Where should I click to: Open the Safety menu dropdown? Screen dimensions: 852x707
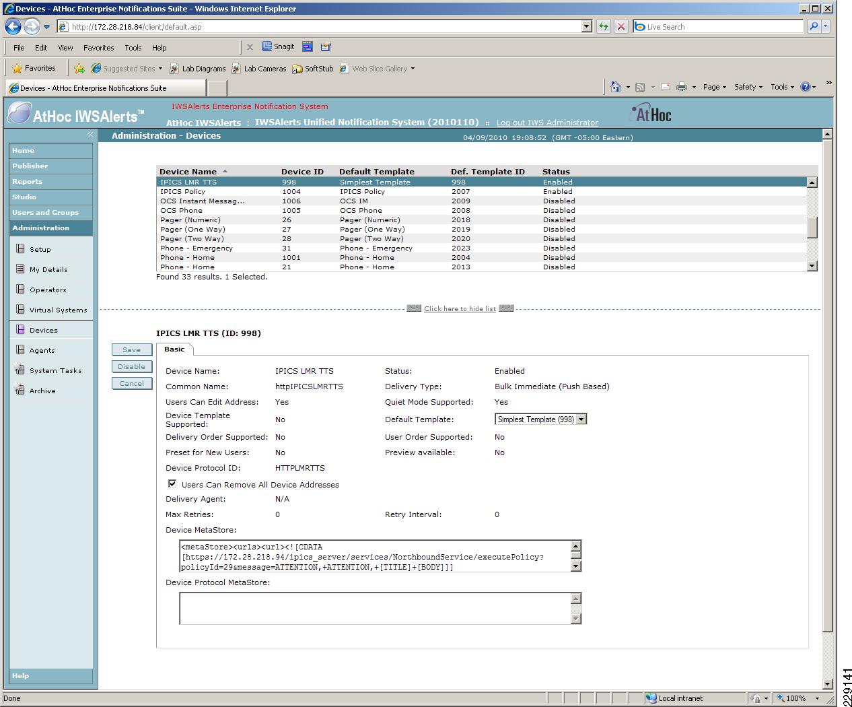[748, 87]
